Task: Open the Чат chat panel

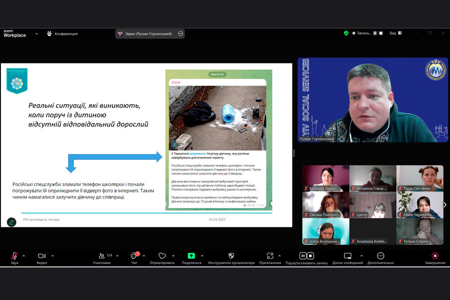Action: [x=134, y=256]
